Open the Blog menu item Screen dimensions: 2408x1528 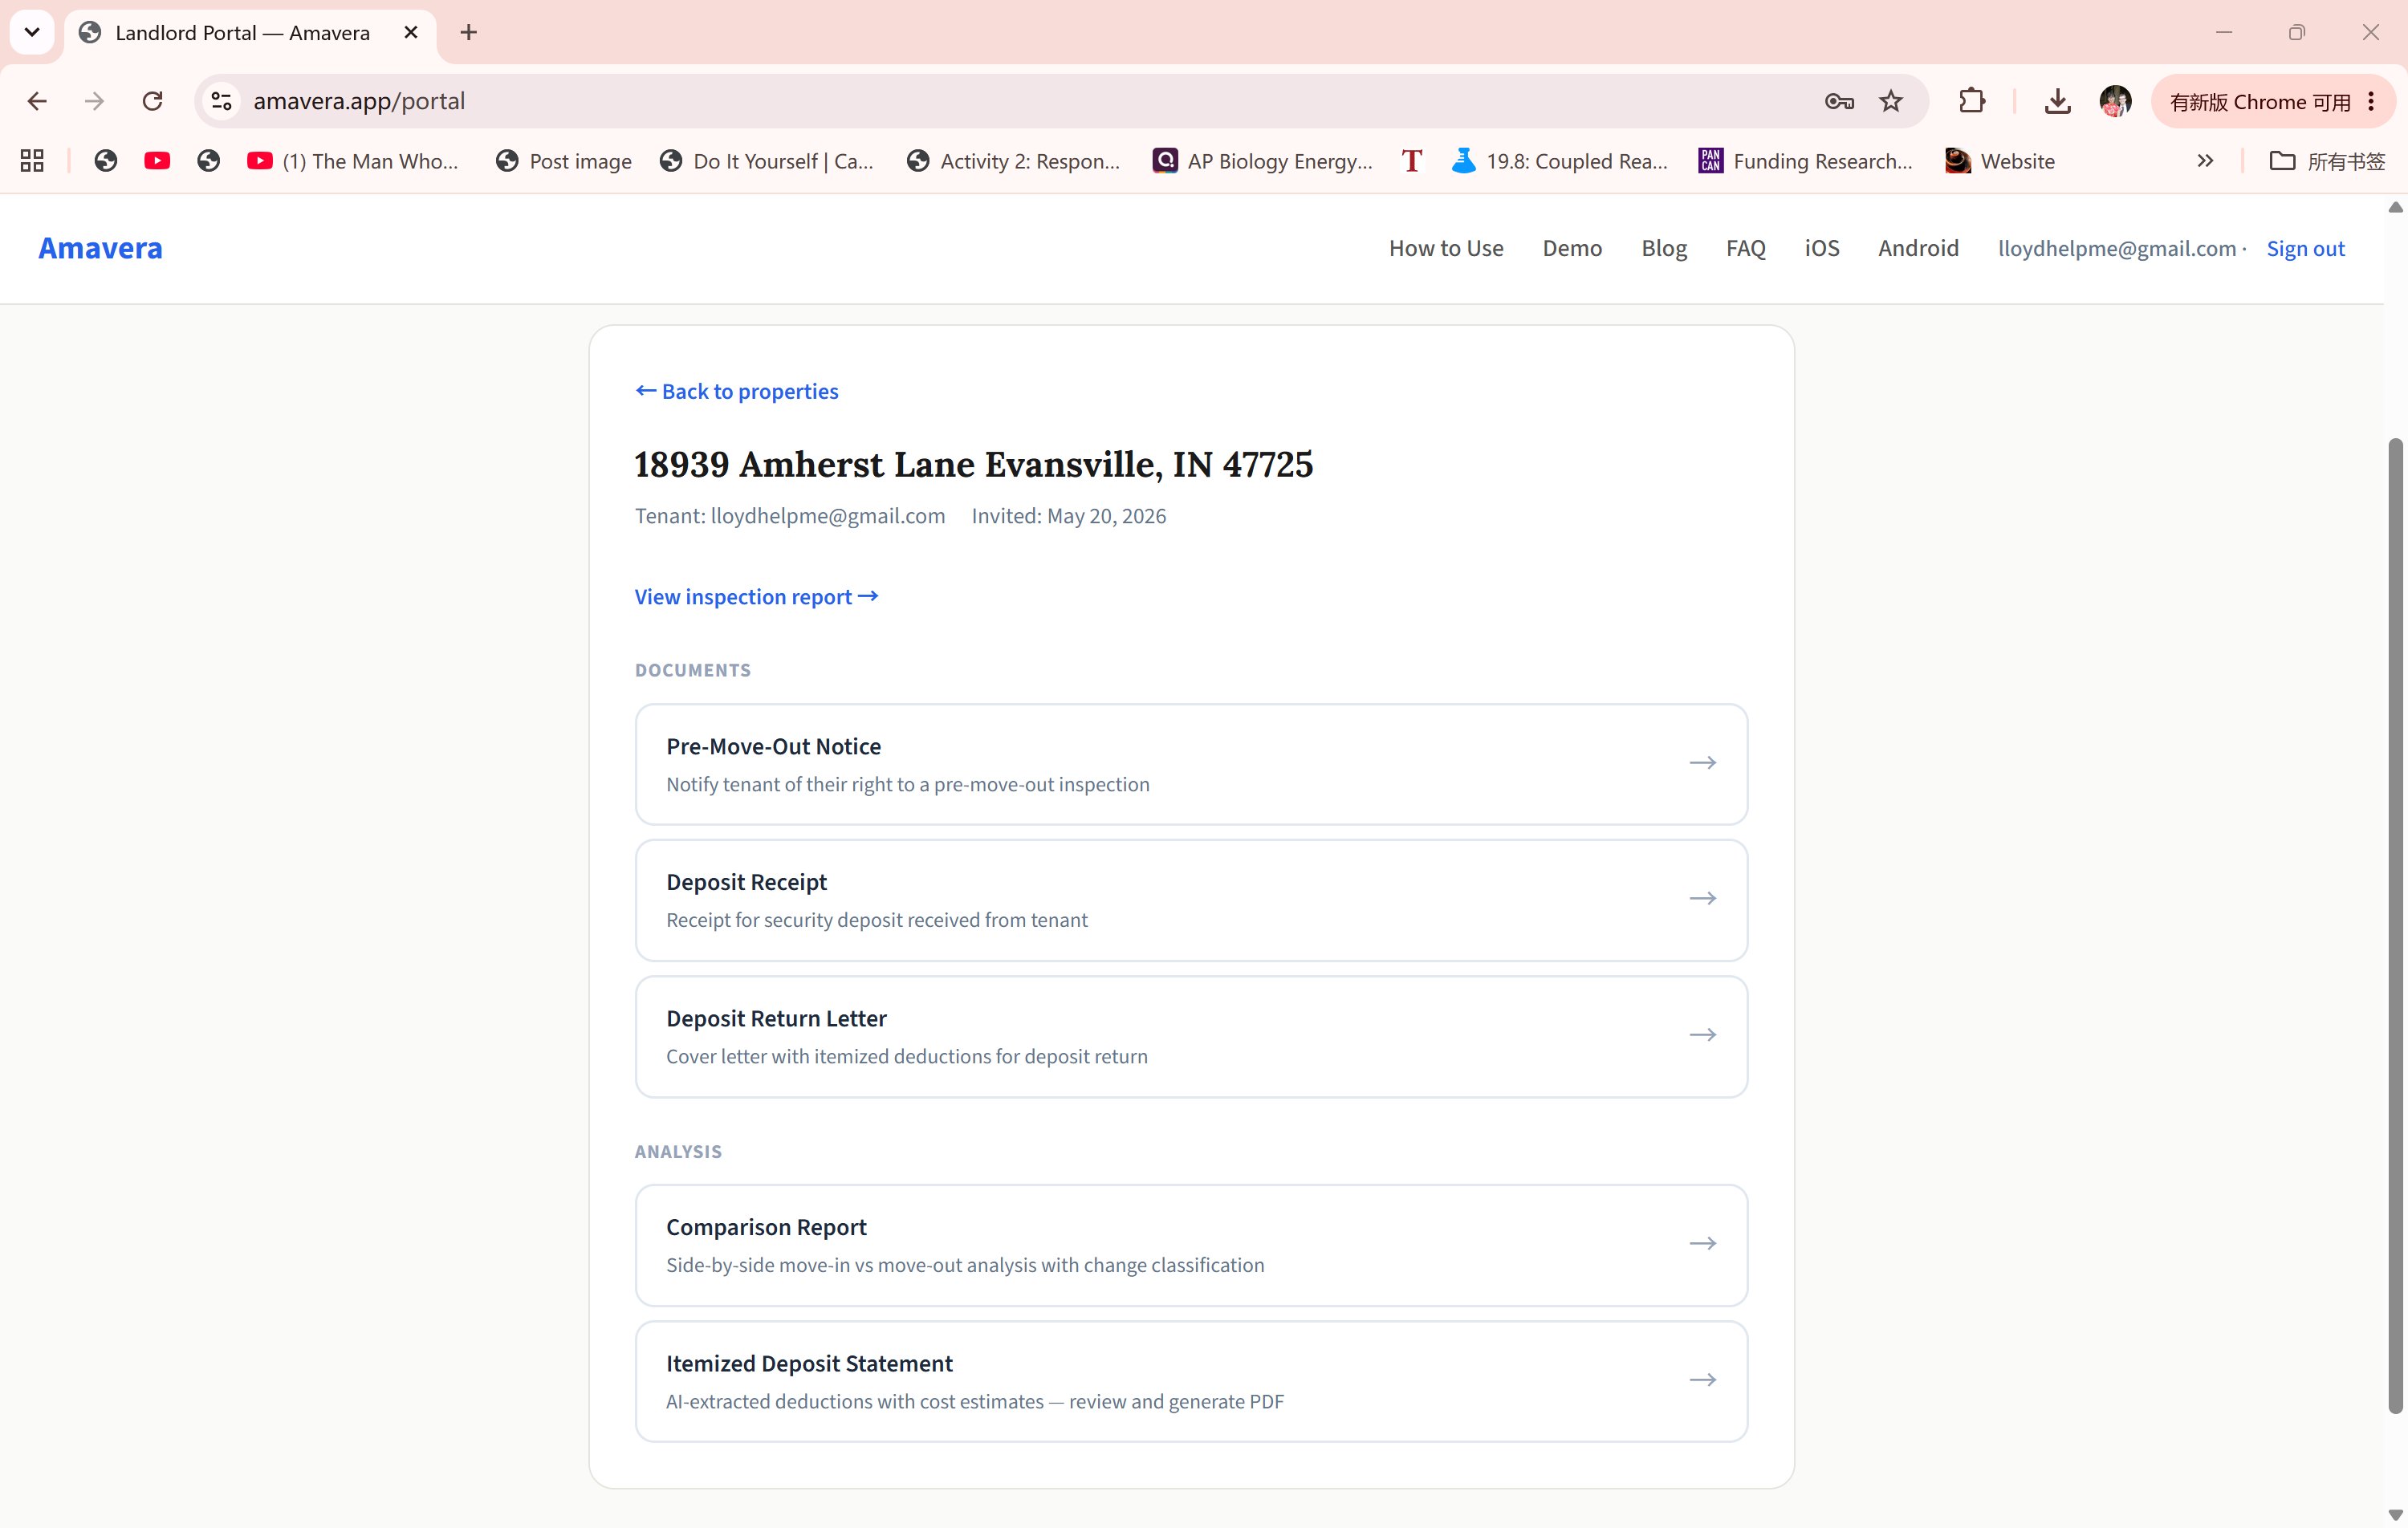click(1664, 248)
